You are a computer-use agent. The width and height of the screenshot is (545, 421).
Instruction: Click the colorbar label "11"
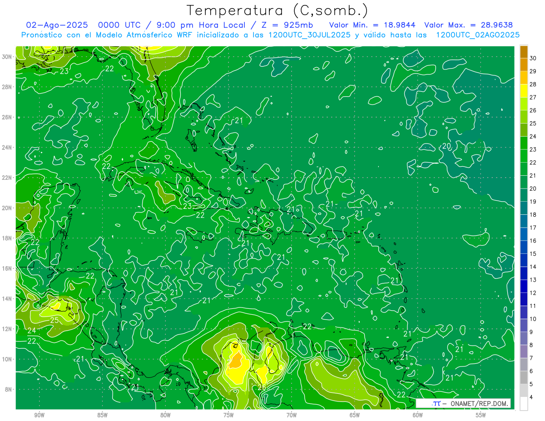533,306
